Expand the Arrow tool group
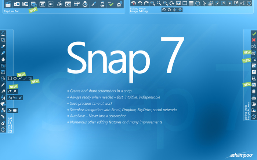 [x=3, y=91]
